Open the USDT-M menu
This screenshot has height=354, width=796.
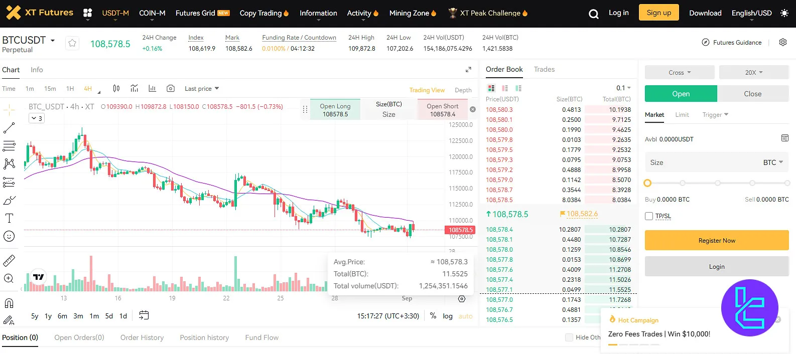[115, 14]
